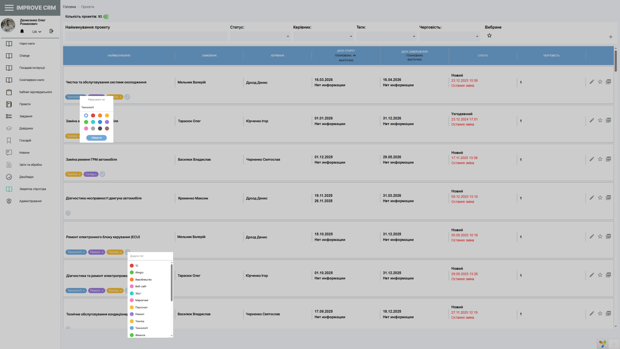
Task: Click the logout icon near the UA language selector
Action: coord(51,31)
